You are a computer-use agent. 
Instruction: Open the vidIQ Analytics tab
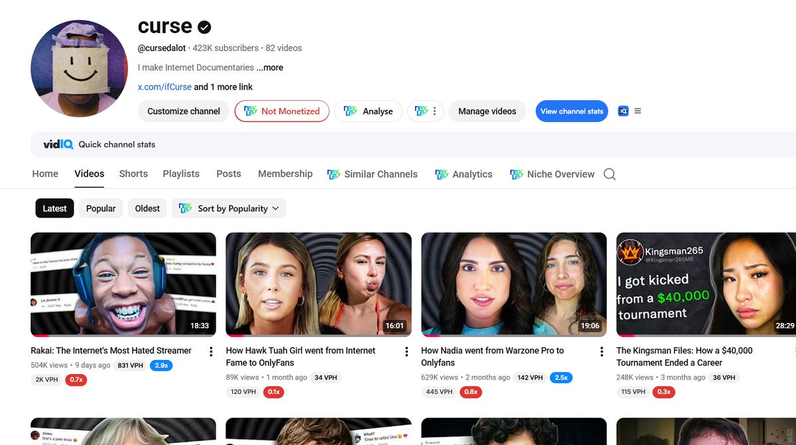pos(464,174)
